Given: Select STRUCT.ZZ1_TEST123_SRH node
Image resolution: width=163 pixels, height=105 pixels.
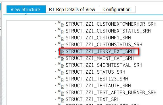Looking at the screenshot, I should 97,79.
